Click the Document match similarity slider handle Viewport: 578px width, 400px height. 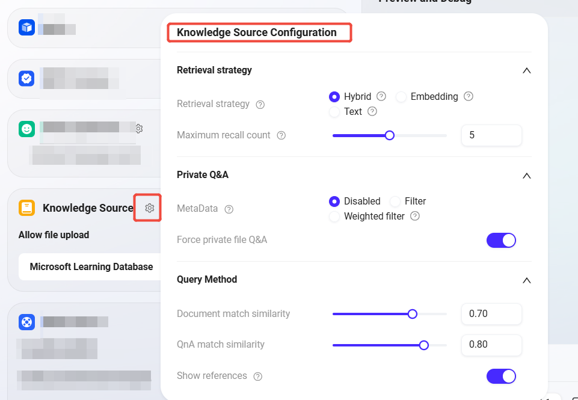click(413, 314)
